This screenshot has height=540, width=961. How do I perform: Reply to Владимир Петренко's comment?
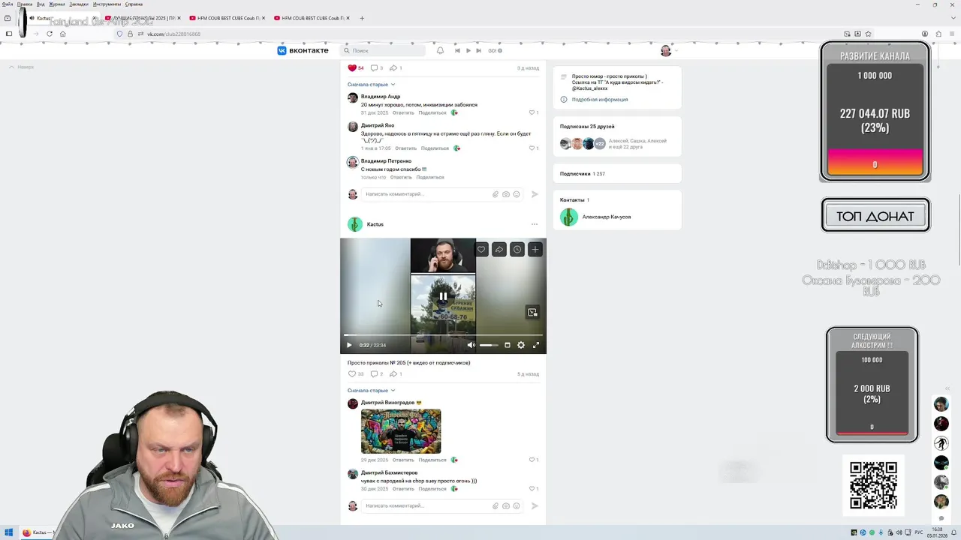point(401,178)
